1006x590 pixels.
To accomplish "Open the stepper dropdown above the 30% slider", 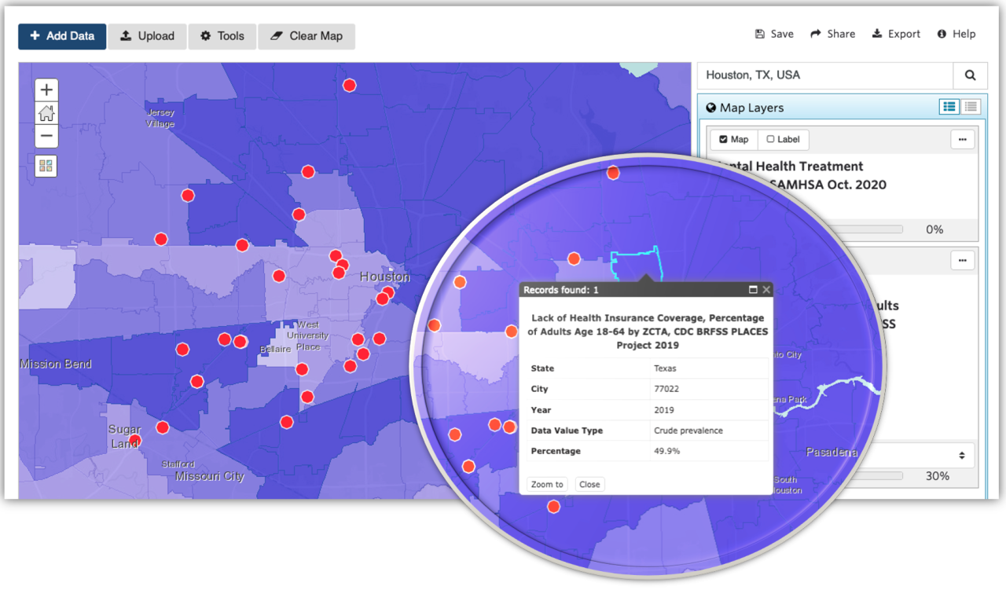I will click(x=960, y=455).
